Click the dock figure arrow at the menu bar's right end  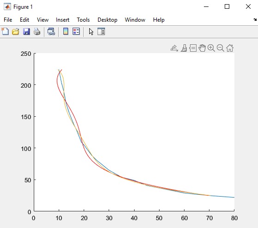click(x=255, y=20)
